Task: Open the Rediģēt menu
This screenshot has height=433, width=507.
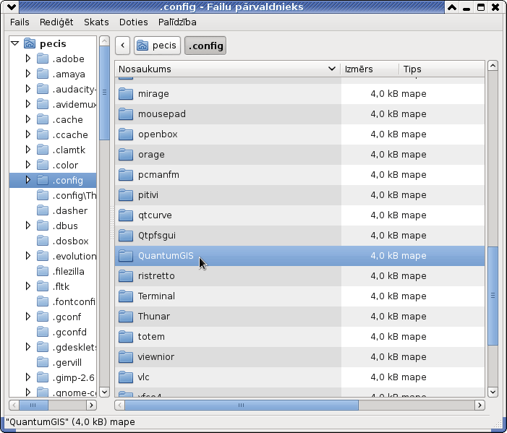Action: pyautogui.click(x=56, y=22)
